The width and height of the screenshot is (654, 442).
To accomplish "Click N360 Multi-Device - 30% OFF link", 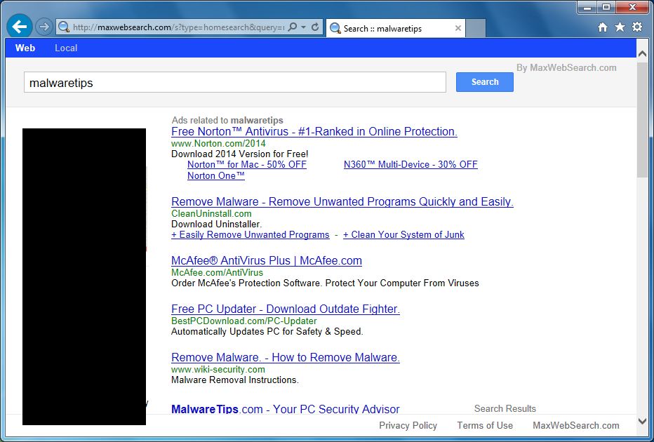I will [x=411, y=164].
